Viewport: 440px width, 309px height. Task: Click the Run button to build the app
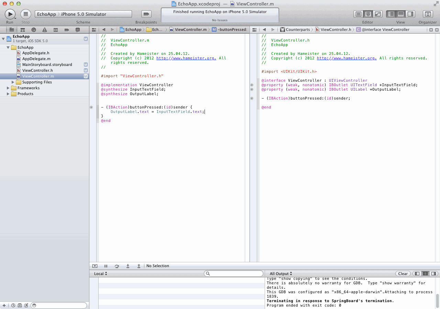coord(10,14)
